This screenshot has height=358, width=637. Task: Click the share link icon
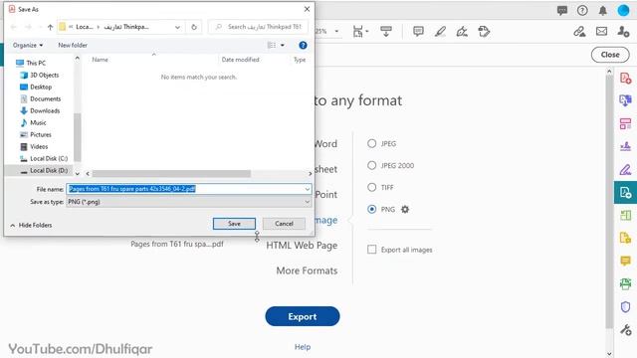tap(579, 31)
